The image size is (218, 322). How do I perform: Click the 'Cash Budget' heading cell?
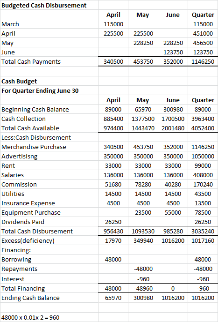tap(49, 81)
